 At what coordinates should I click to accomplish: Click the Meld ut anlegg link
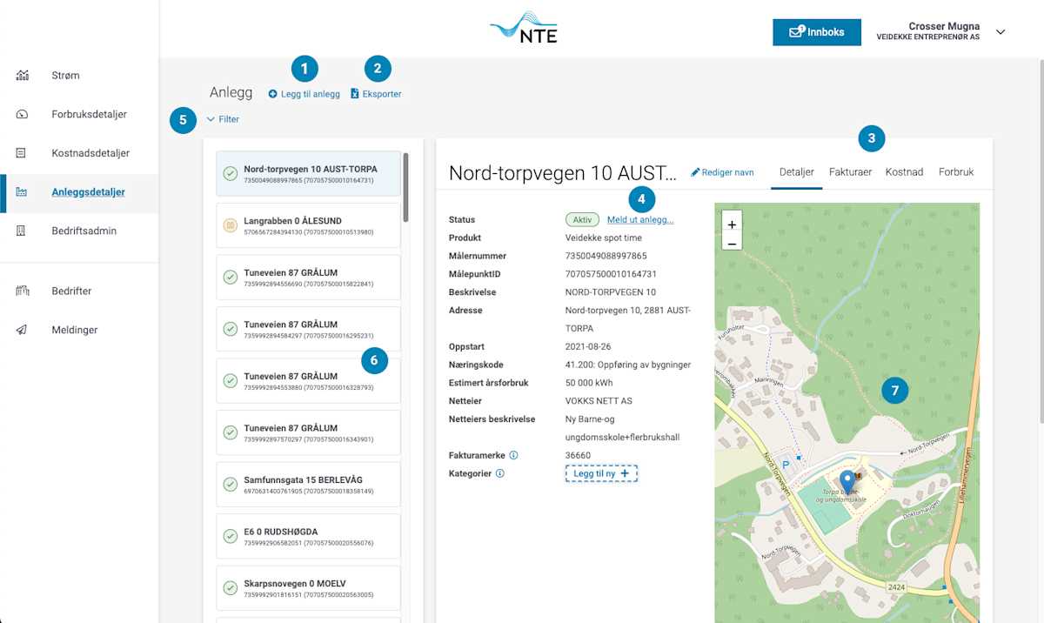[640, 220]
